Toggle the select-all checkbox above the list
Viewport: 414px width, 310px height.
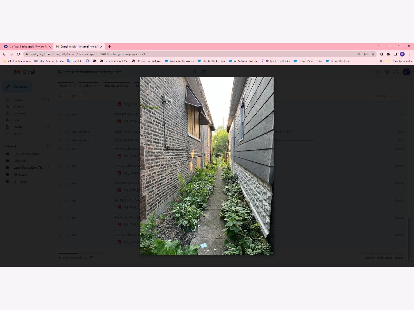tap(60, 96)
